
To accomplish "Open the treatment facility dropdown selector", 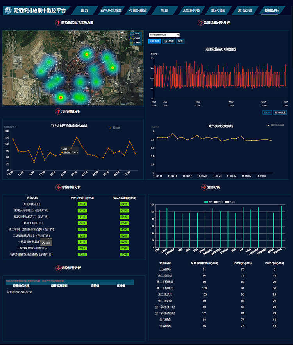I will click(x=164, y=35).
